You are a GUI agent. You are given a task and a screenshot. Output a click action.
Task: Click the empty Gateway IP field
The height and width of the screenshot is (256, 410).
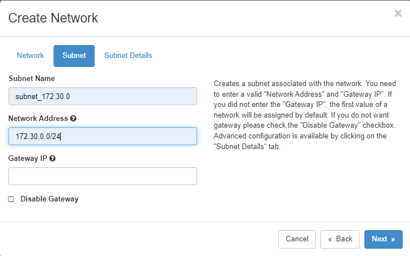coord(102,176)
